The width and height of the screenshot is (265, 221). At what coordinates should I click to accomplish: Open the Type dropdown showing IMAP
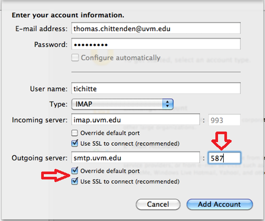coord(122,104)
